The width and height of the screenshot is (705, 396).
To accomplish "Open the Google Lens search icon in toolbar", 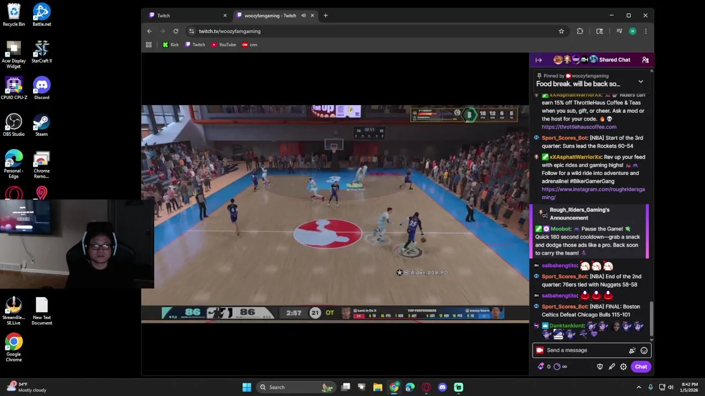I will pyautogui.click(x=600, y=31).
